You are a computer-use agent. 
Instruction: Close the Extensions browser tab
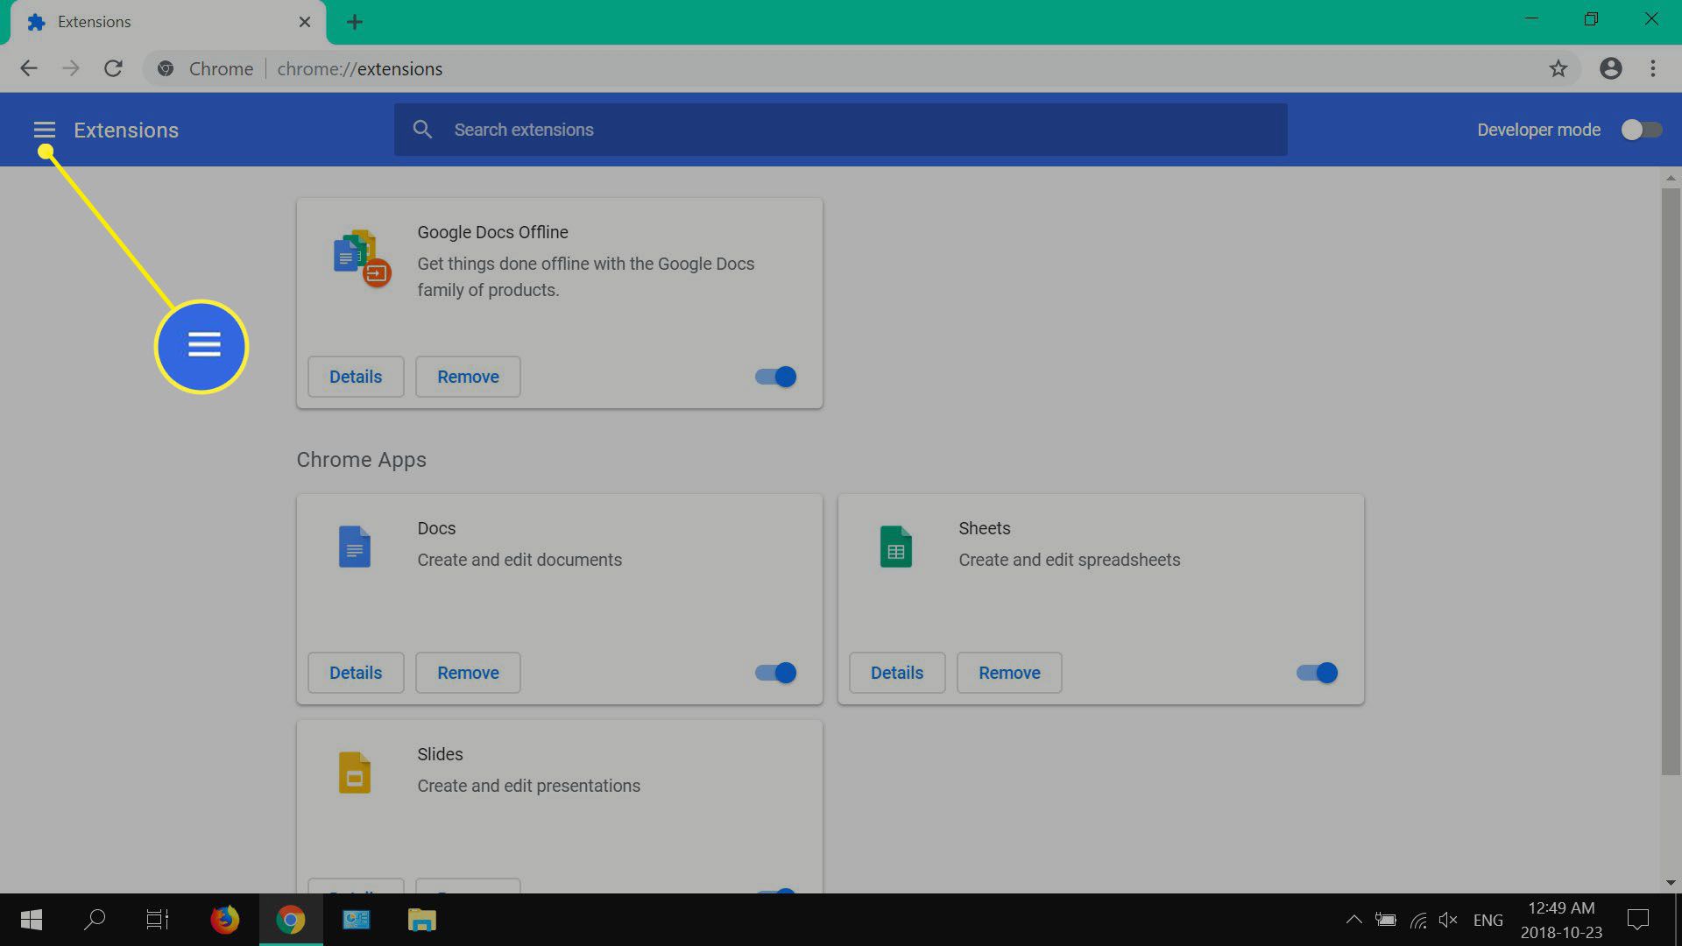click(305, 22)
